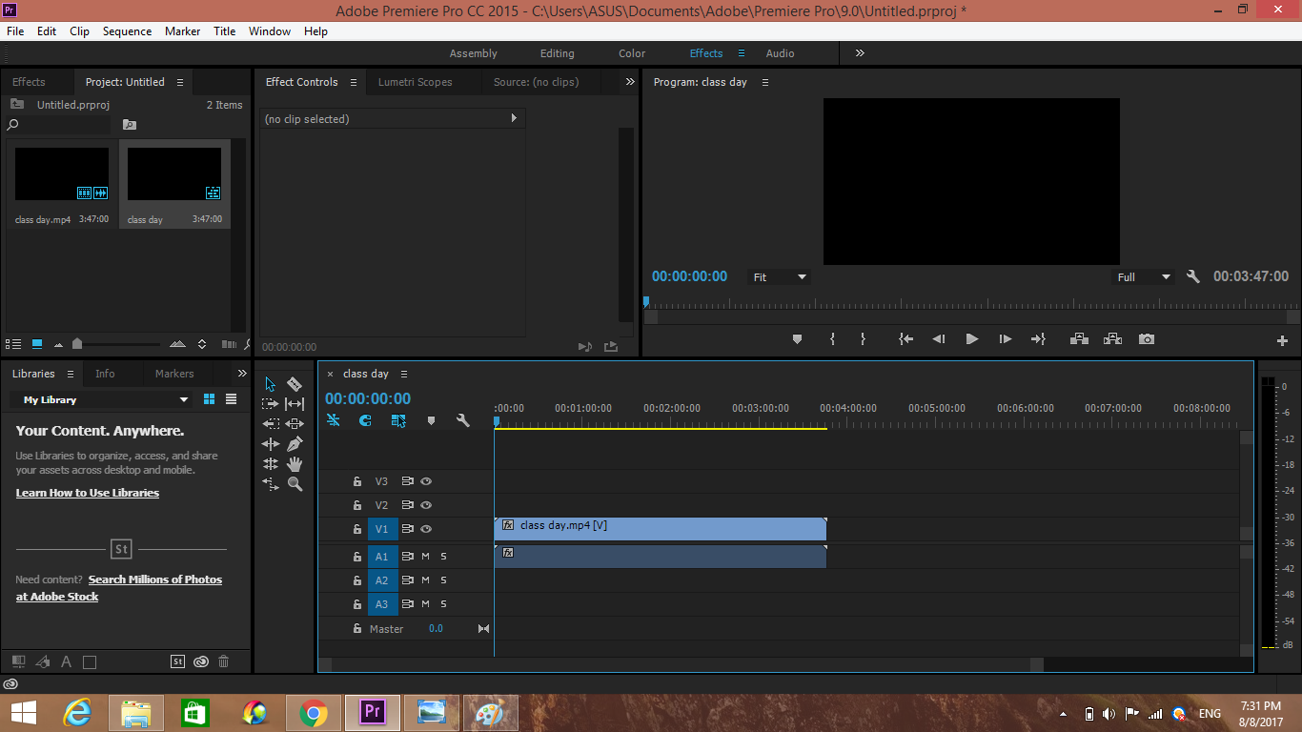
Task: Click Mark Out in Program monitor
Action: tap(863, 339)
